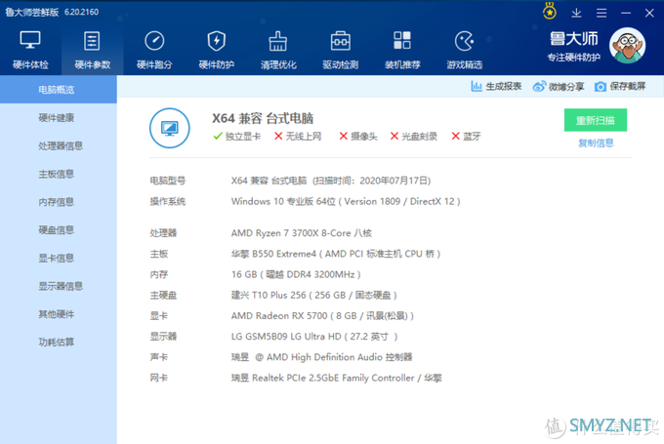
Task: Click the X64 兼容 台式电脑 heading
Action: tap(263, 118)
